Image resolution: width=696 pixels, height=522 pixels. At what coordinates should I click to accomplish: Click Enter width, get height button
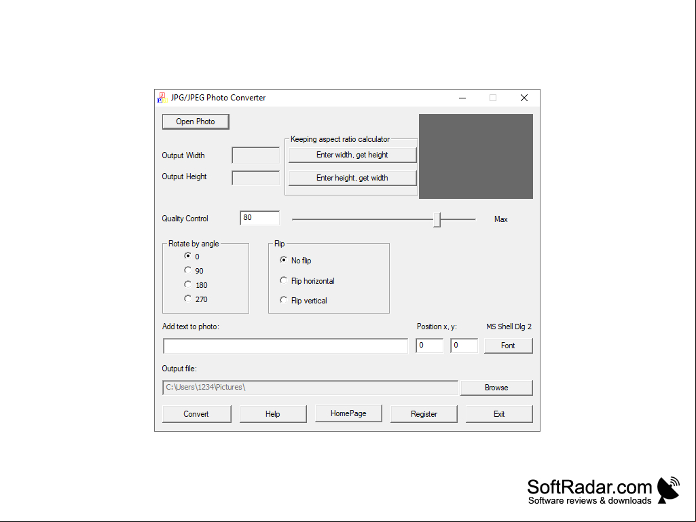[352, 155]
